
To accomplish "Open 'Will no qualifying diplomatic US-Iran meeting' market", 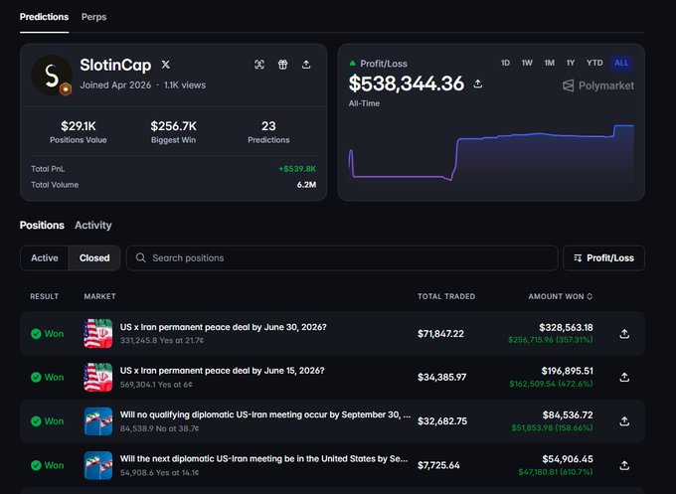I will click(x=265, y=414).
